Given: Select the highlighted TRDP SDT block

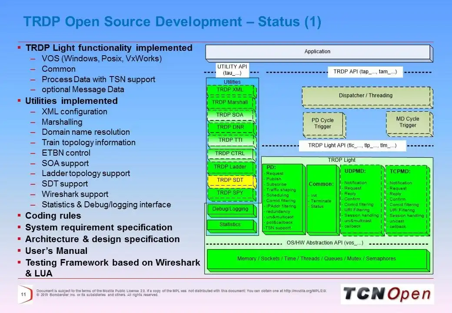Looking at the screenshot, I should click(x=230, y=180).
